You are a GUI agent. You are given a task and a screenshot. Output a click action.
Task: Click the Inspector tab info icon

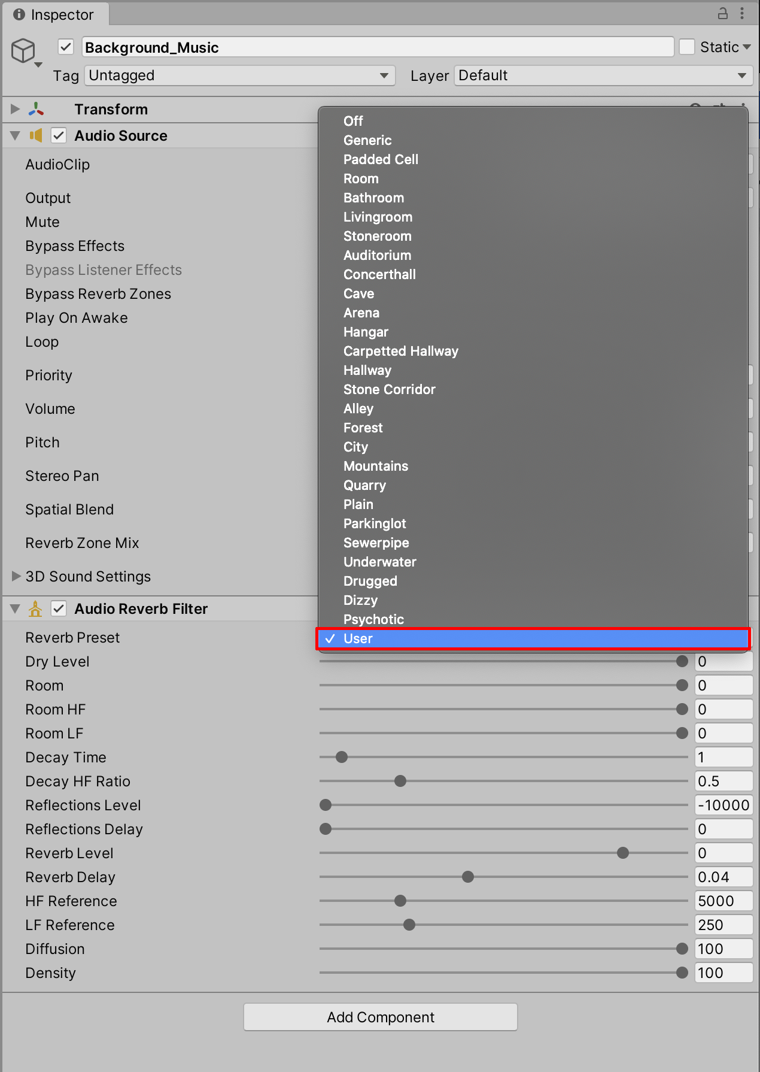pyautogui.click(x=19, y=14)
